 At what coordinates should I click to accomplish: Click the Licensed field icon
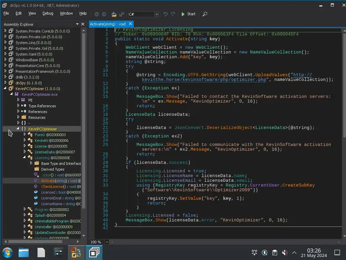[36, 192]
